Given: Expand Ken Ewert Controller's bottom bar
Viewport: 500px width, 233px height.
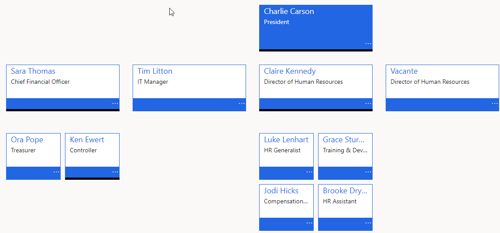Looking at the screenshot, I should [92, 178].
